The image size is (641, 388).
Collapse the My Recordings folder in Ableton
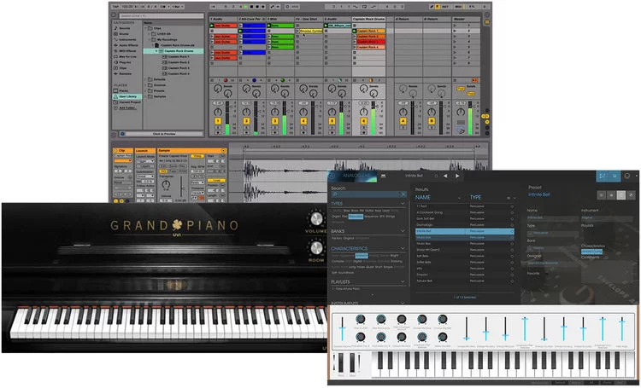pyautogui.click(x=149, y=39)
